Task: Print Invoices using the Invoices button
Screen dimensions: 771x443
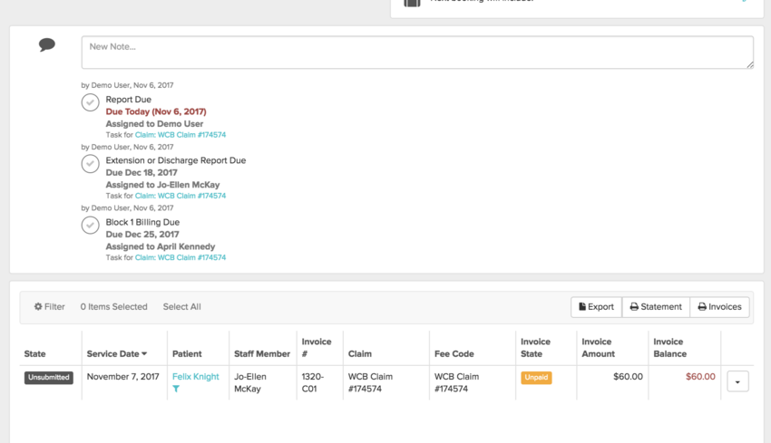Action: [x=719, y=307]
